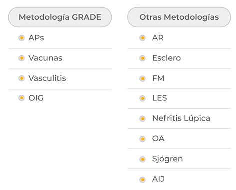Viewport: 236px width, 190px height.
Task: Click the bullet icon beside Esclero
Action: click(142, 58)
